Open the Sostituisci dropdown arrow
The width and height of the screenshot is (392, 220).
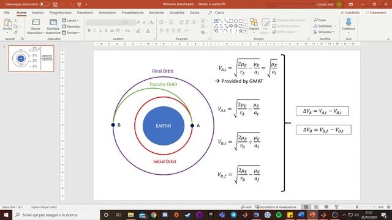point(336,26)
